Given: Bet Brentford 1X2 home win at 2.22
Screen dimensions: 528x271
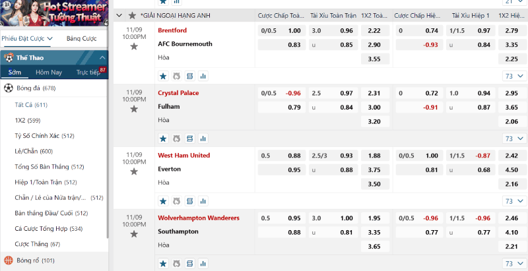Looking at the screenshot, I should pyautogui.click(x=375, y=30).
